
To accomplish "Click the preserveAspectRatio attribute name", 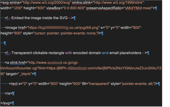I will [x=104, y=8].
